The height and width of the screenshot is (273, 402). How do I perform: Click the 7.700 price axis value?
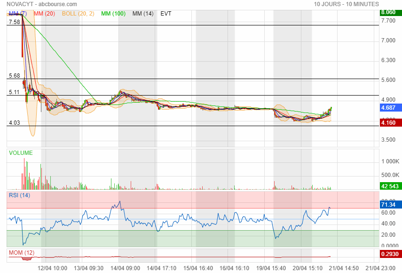[x=388, y=21]
